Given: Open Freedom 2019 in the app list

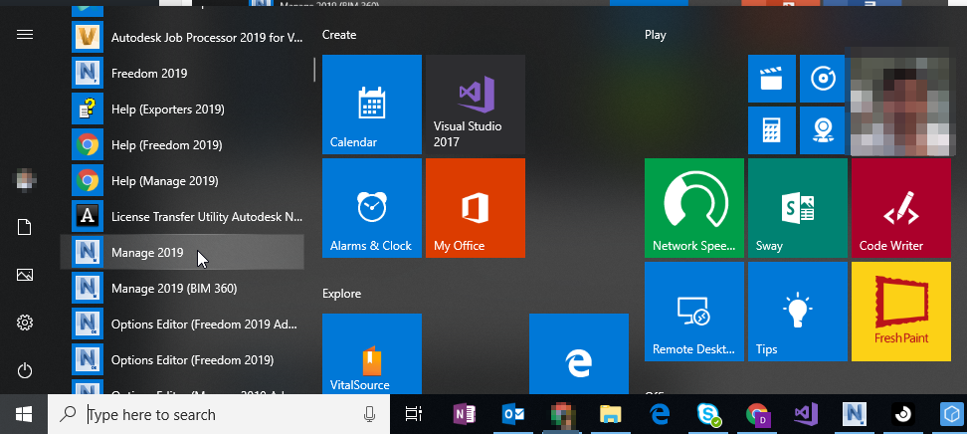Looking at the screenshot, I should 149,74.
